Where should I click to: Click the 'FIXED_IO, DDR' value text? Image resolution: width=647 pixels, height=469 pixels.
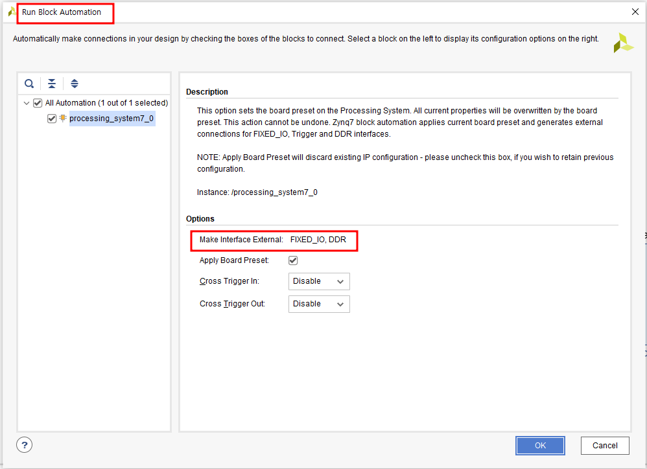318,240
